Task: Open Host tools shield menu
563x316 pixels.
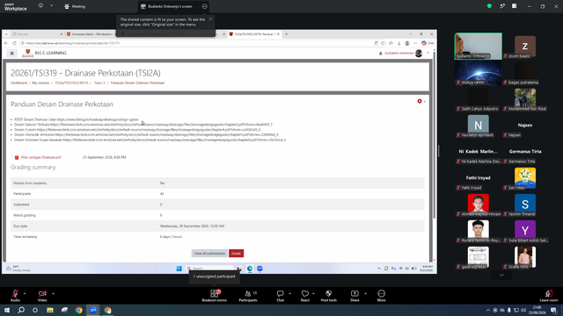Action: coord(328,296)
